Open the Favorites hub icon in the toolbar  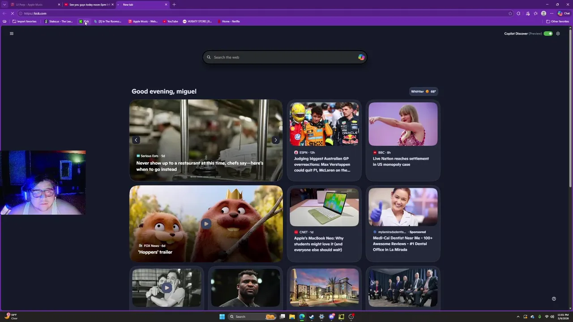(535, 13)
